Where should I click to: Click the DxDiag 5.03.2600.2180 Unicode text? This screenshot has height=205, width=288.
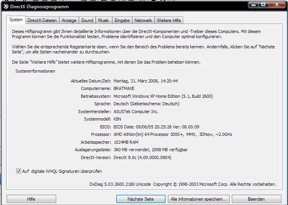(120, 184)
